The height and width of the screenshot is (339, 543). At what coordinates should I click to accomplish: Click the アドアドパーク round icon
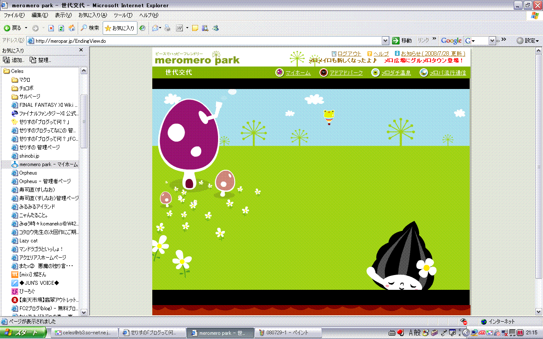click(324, 72)
